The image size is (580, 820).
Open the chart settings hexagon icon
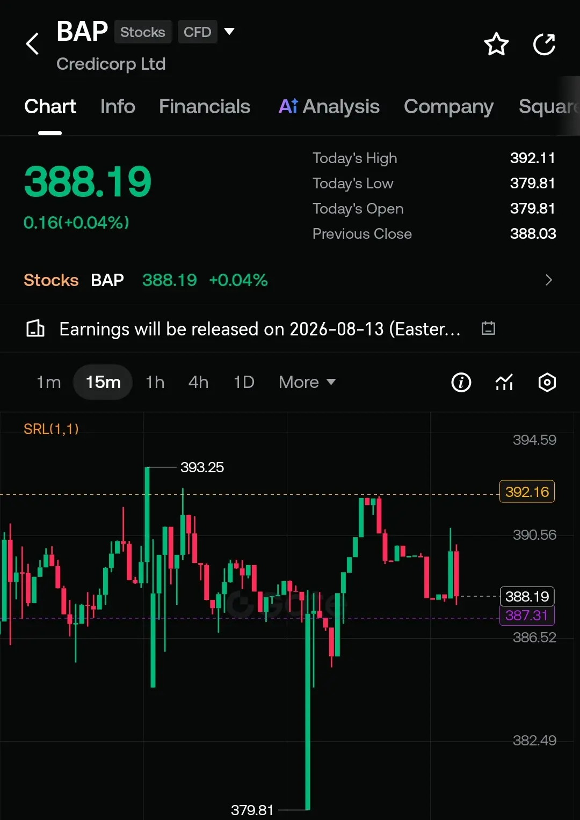pyautogui.click(x=547, y=382)
